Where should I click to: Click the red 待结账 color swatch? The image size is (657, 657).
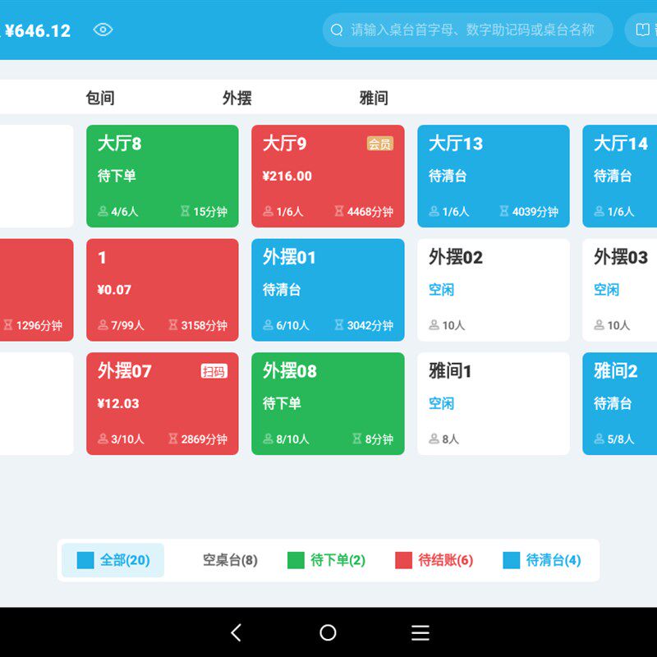coord(403,560)
